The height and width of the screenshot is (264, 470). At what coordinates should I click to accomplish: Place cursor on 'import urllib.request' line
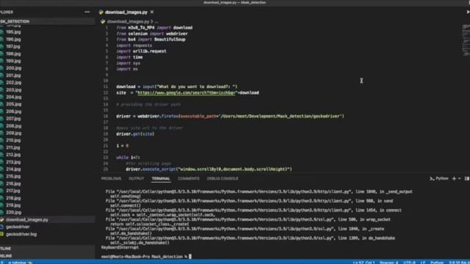[x=141, y=51]
